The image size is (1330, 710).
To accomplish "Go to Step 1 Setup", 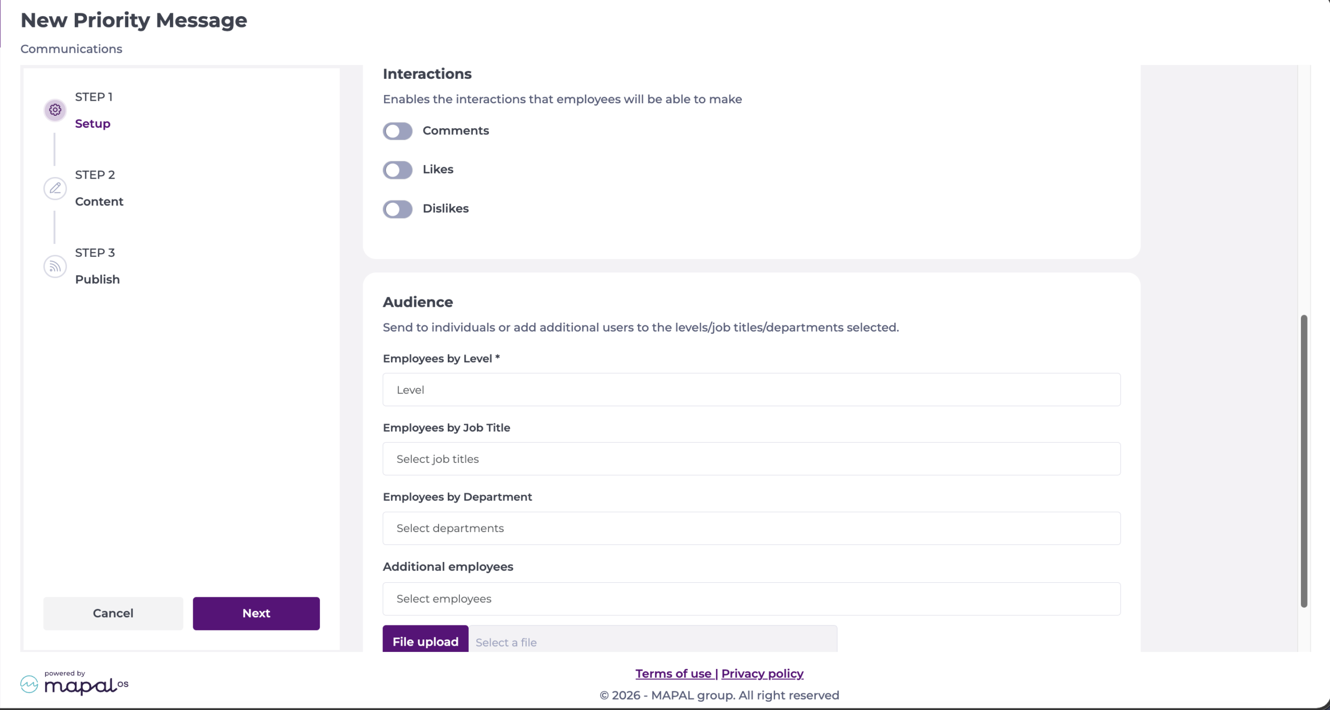I will pos(93,110).
